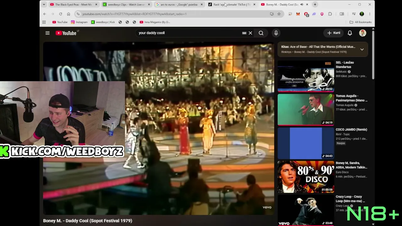Image resolution: width=402 pixels, height=226 pixels.
Task: Run the search with the magnifier button
Action: coord(261,33)
